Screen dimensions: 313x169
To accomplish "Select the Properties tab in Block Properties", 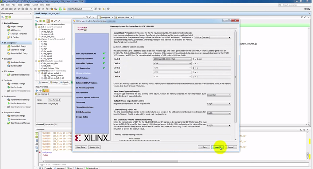I will [49, 124].
